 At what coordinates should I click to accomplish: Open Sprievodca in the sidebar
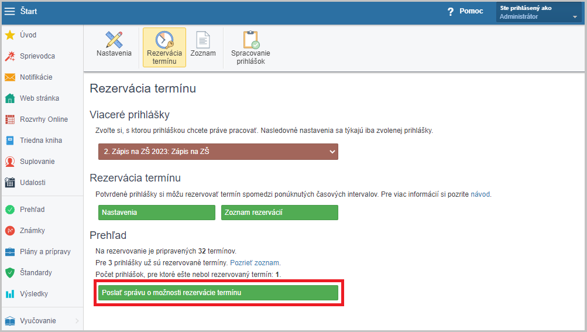click(x=37, y=56)
